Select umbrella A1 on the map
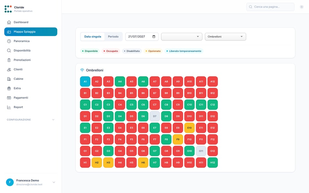The height and width of the screenshot is (193, 309). pos(85,81)
